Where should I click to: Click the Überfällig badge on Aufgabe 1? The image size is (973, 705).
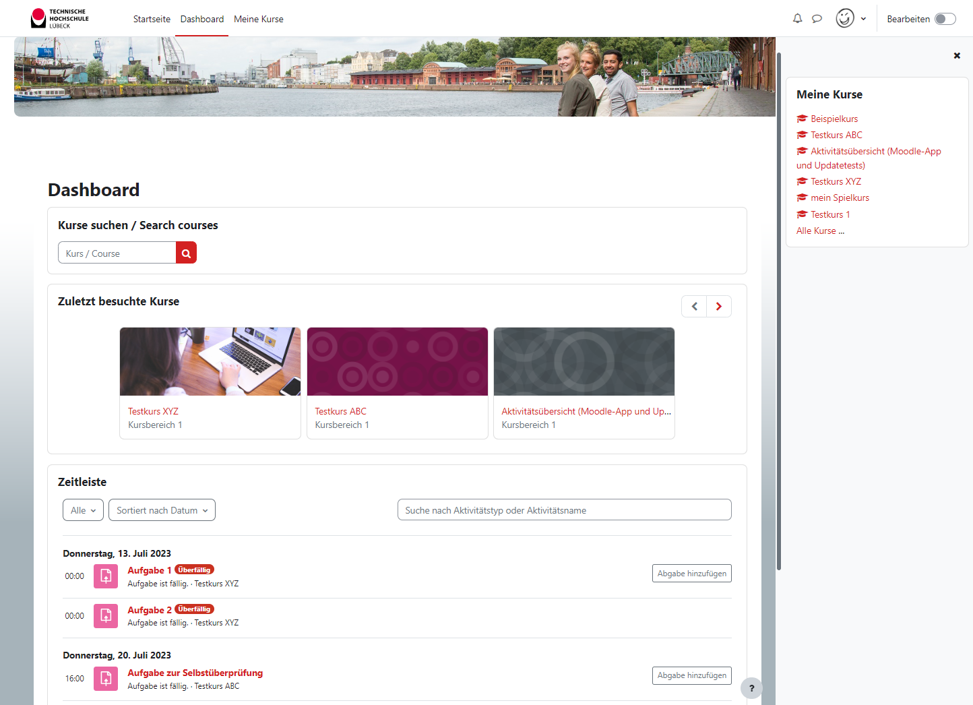pos(194,570)
